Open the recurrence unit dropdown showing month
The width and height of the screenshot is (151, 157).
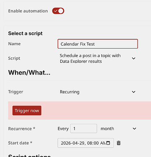point(118,129)
